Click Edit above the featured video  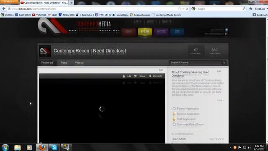pos(161,70)
